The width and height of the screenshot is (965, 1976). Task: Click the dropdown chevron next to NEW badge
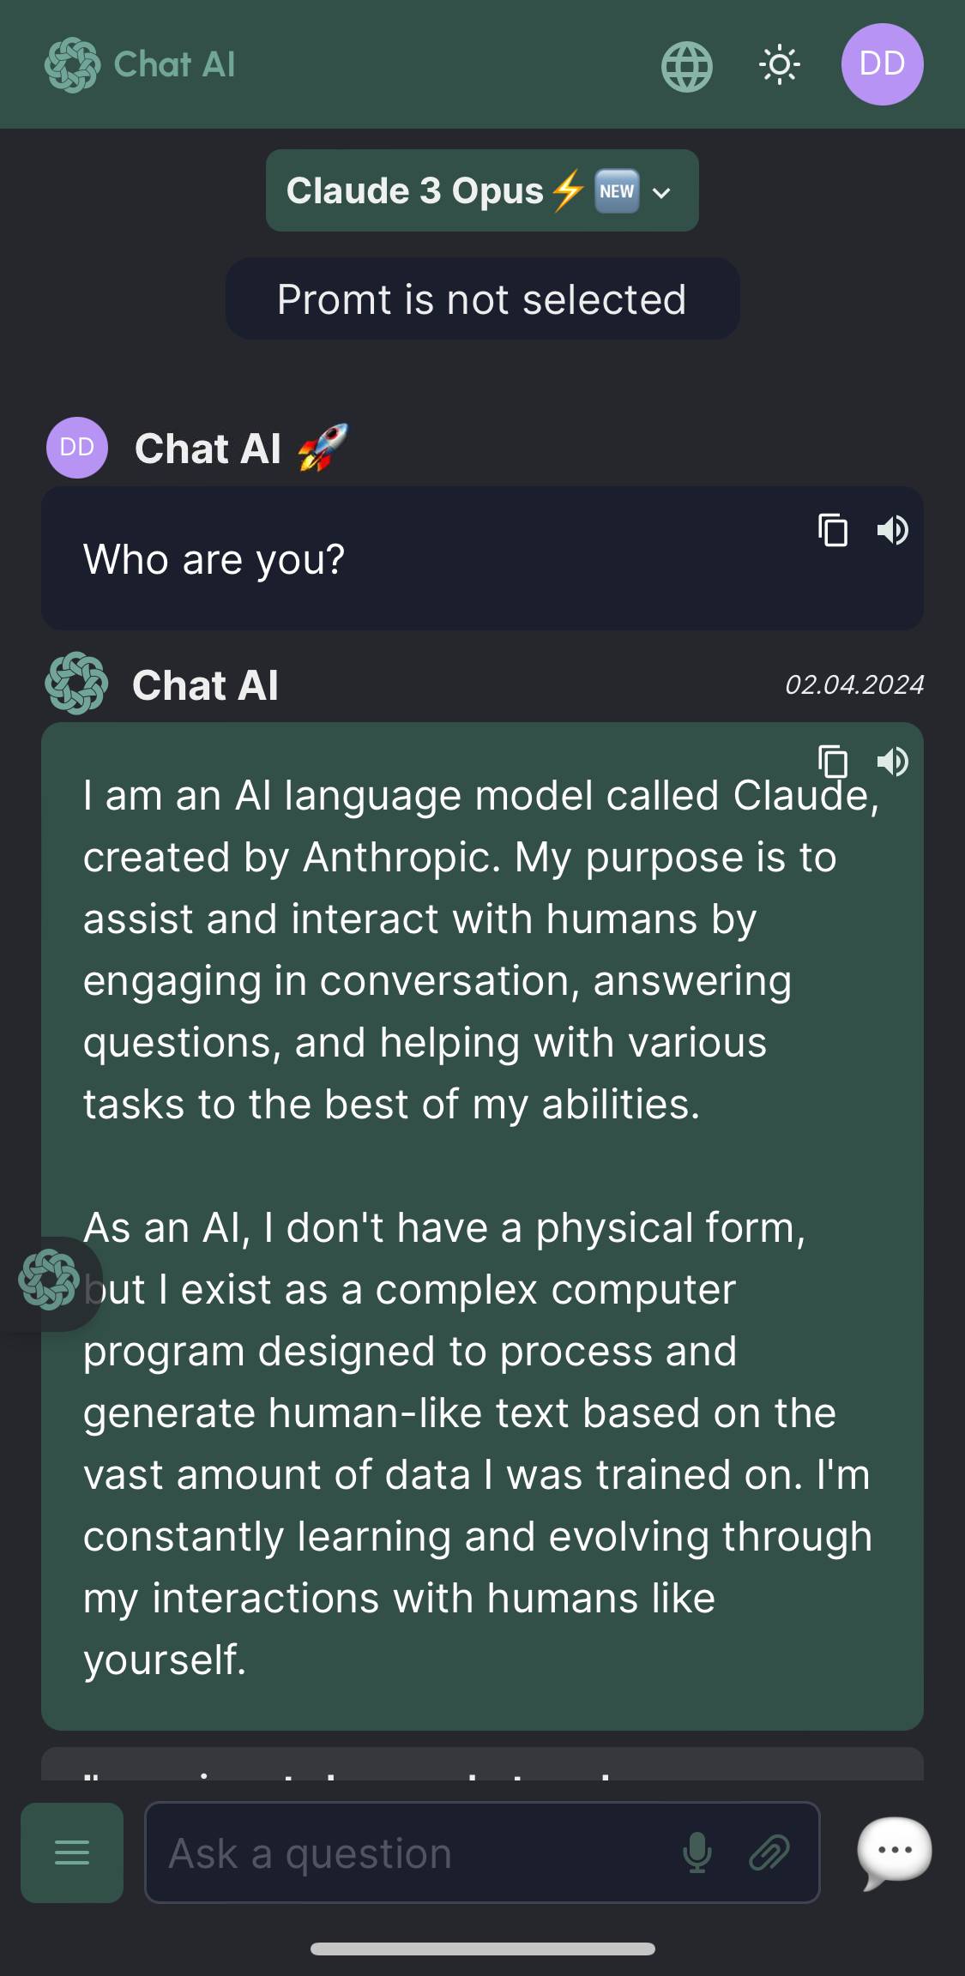pos(661,192)
